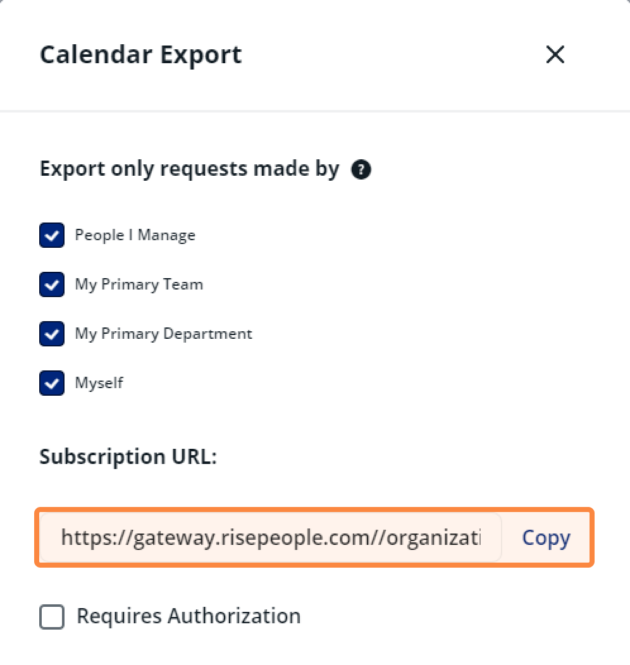Focus the Subscription URL input field
Screen dimensions: 630x665
click(271, 538)
